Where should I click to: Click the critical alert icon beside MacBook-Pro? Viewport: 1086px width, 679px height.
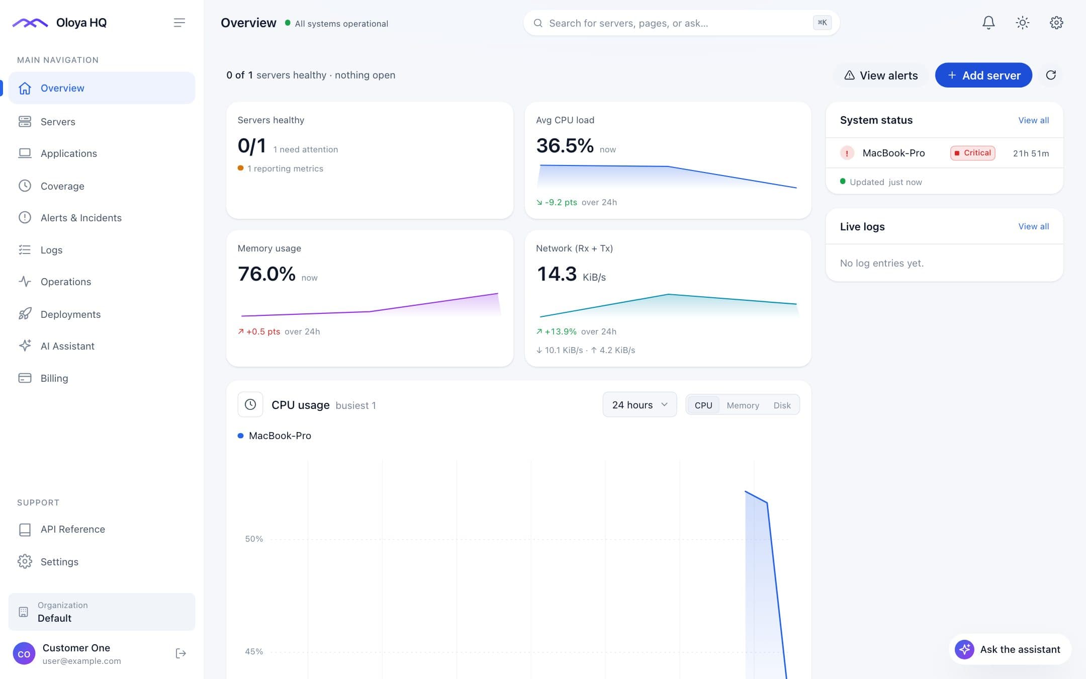pos(847,153)
